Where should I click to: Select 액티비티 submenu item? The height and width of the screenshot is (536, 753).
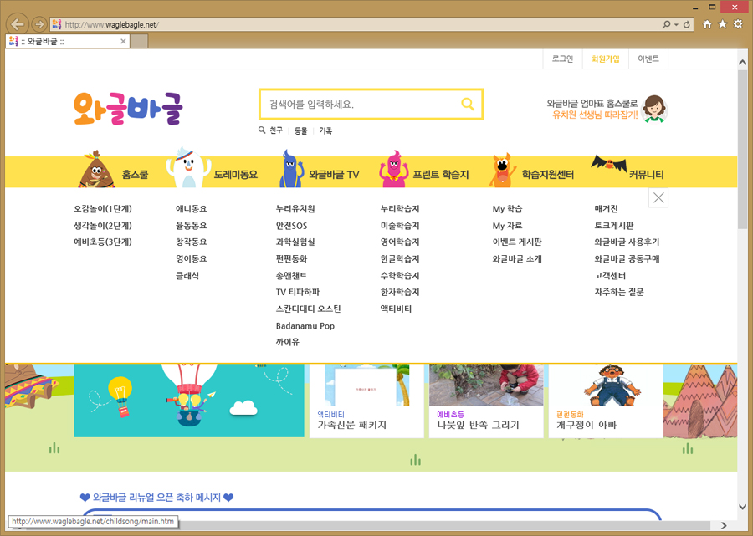396,309
